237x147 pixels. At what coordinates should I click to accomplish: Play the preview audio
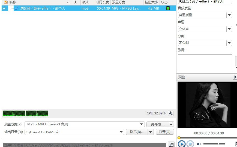182,144
